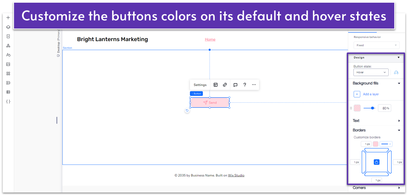Click the Bright Lanterns Marketing title
Screen dimensions: 408x196
112,39
